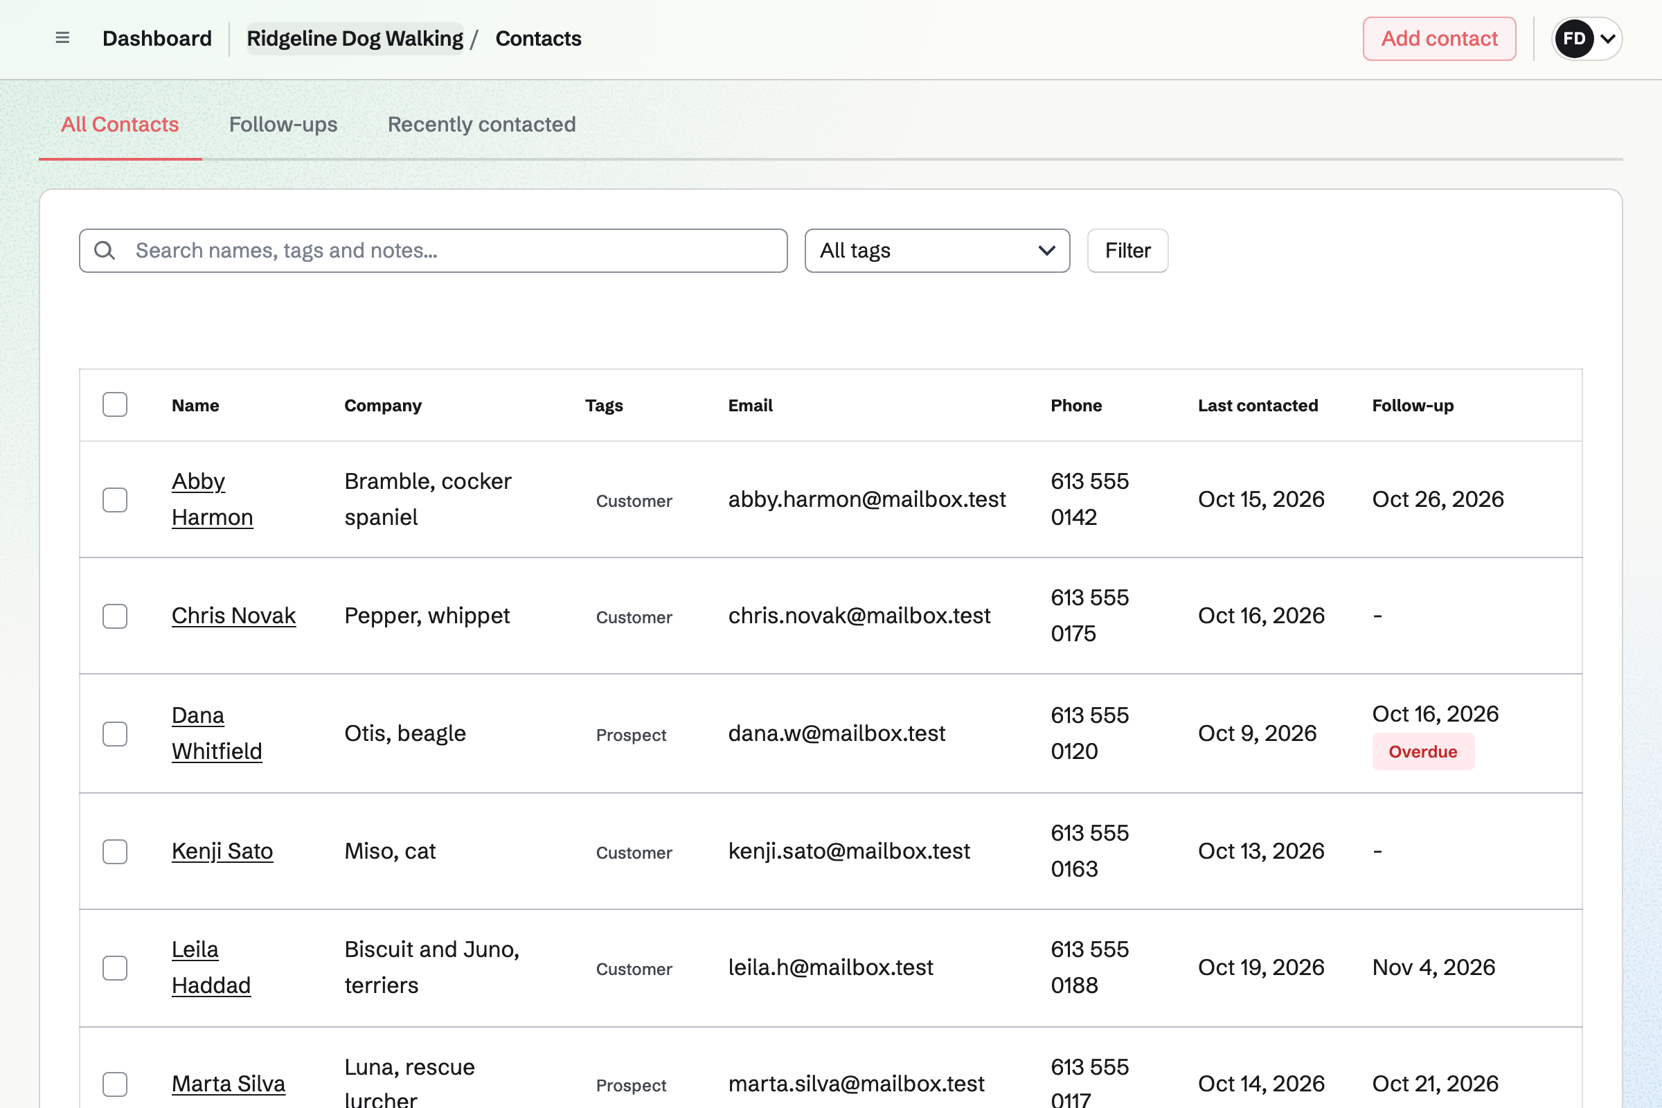1662x1108 pixels.
Task: Check the Dana Whitfield row checkbox
Action: (x=114, y=734)
